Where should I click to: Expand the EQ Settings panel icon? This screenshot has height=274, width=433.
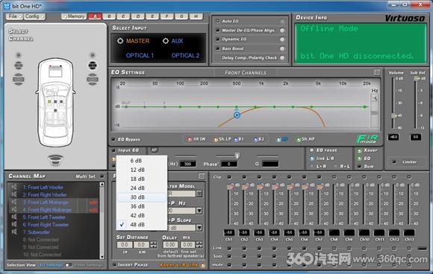pos(377,72)
